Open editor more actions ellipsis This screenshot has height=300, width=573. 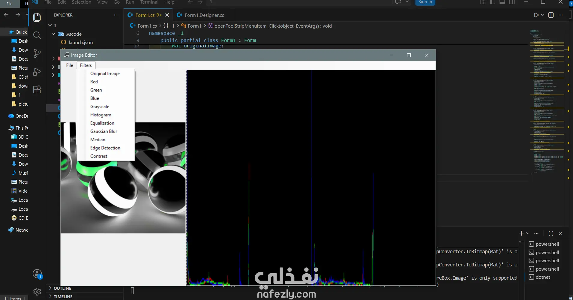click(561, 15)
